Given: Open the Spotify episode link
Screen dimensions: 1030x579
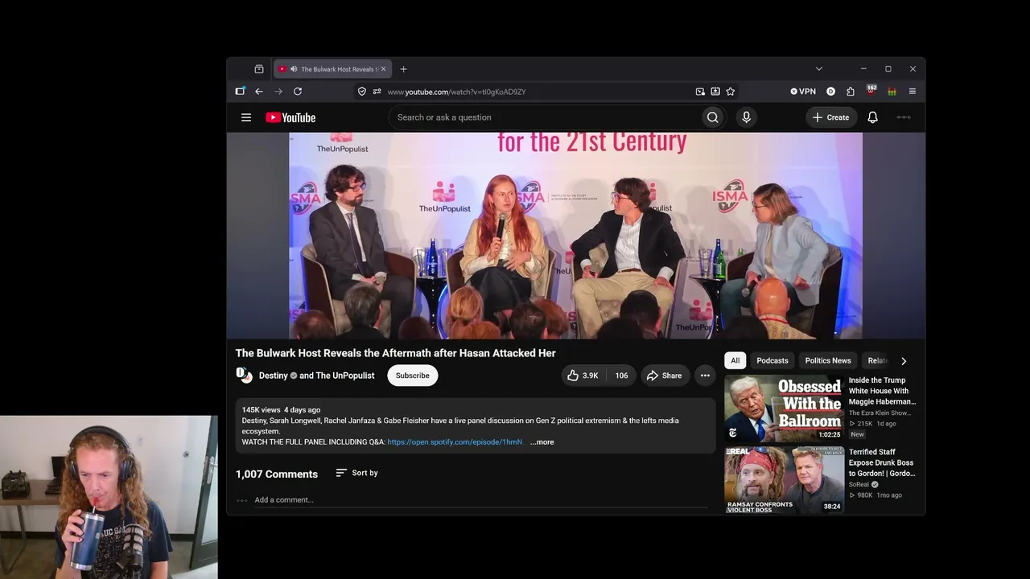Looking at the screenshot, I should (x=455, y=442).
